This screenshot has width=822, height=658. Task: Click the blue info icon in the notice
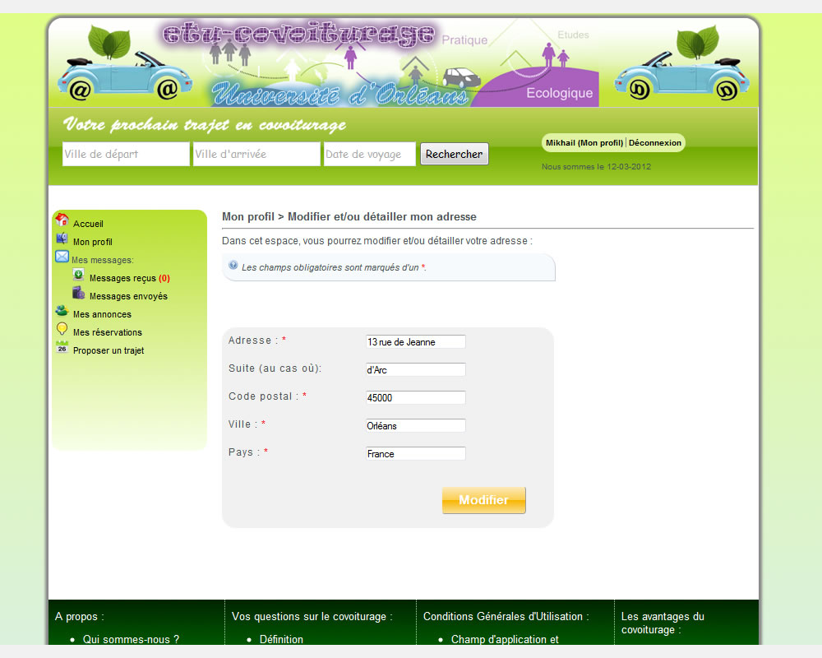(233, 265)
